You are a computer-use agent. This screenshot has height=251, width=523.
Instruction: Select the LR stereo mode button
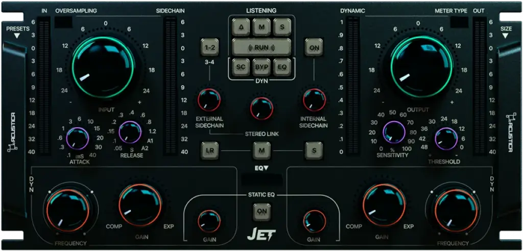tap(209, 150)
